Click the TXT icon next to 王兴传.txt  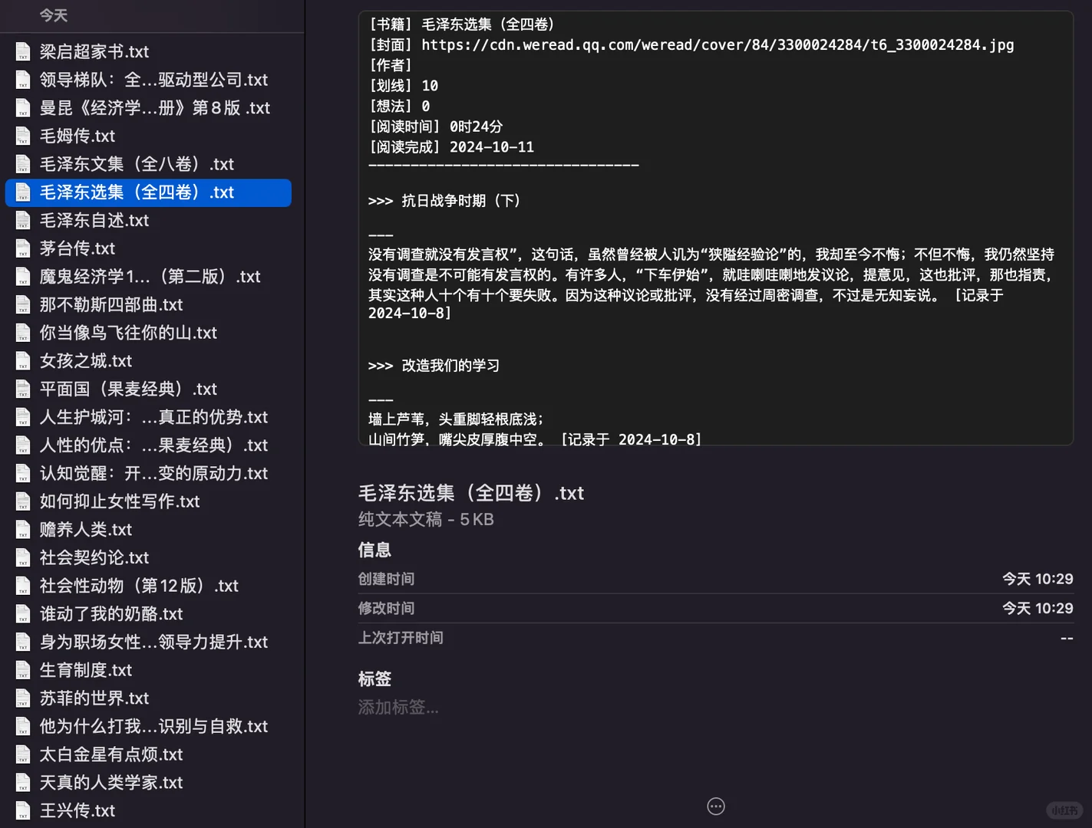pyautogui.click(x=22, y=810)
